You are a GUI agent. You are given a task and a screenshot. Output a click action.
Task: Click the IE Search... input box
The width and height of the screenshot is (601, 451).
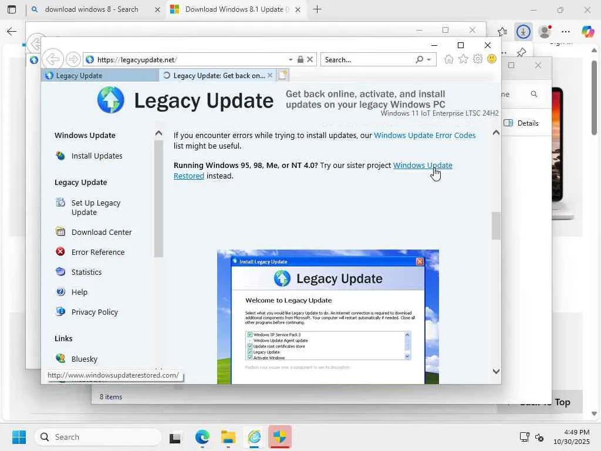tap(368, 59)
